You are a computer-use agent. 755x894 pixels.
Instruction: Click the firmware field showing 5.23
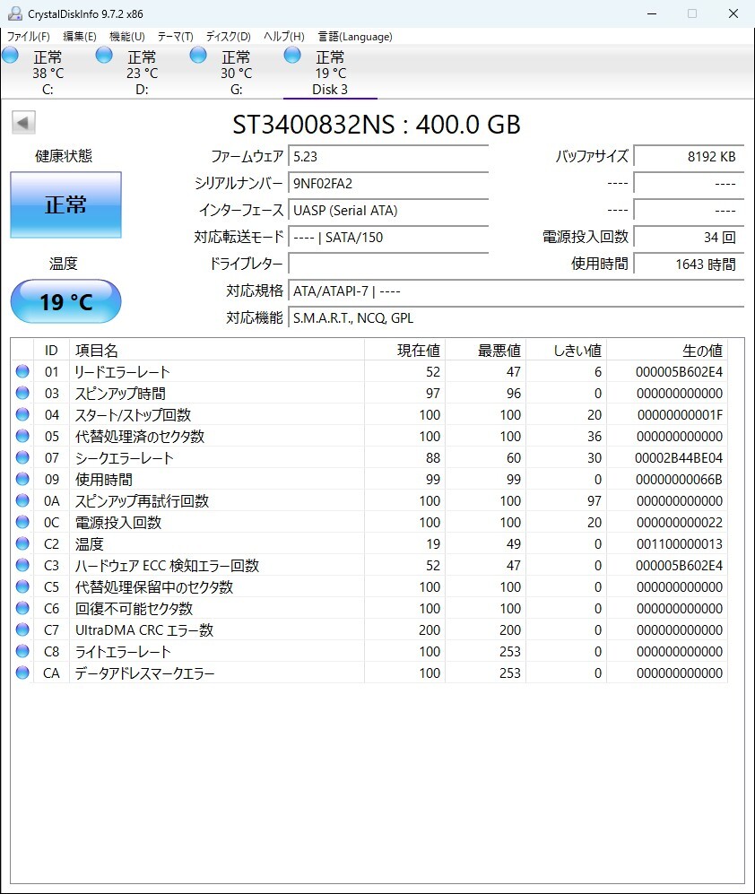coord(388,157)
